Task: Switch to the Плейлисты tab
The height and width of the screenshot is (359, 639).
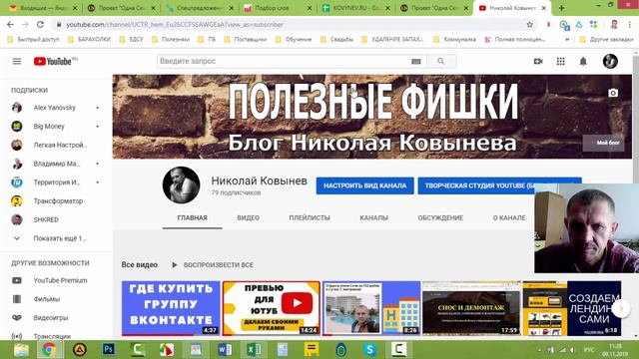Action: click(310, 217)
